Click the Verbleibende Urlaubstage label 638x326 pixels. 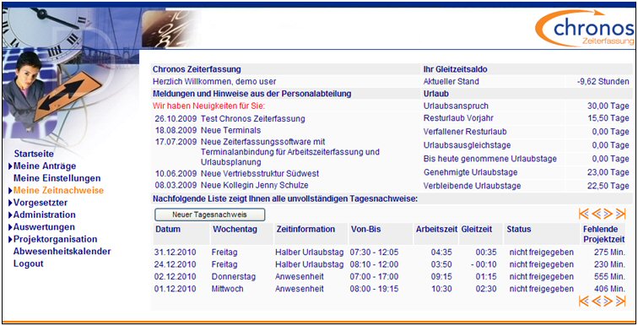tap(472, 186)
